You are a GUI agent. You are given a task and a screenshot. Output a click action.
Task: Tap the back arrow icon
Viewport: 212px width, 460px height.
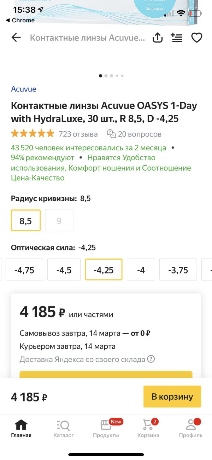pos(16,38)
